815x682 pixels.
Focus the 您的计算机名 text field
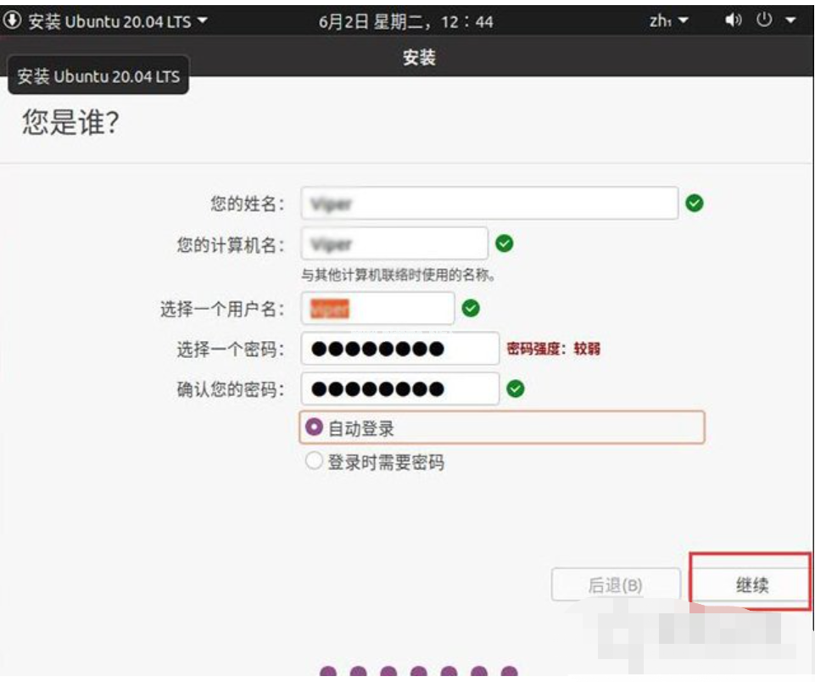pos(394,244)
